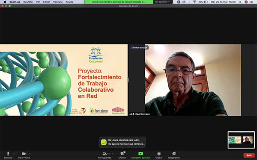Stop camera with Parar Video icon
The height and width of the screenshot is (160, 257).
click(24, 154)
